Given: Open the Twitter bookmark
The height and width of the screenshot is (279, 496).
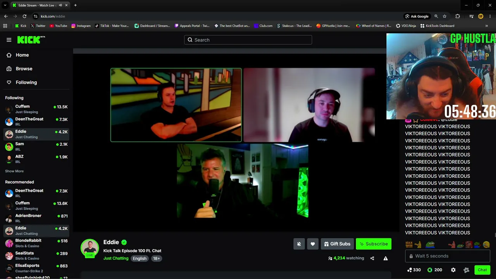Looking at the screenshot, I should coord(38,26).
